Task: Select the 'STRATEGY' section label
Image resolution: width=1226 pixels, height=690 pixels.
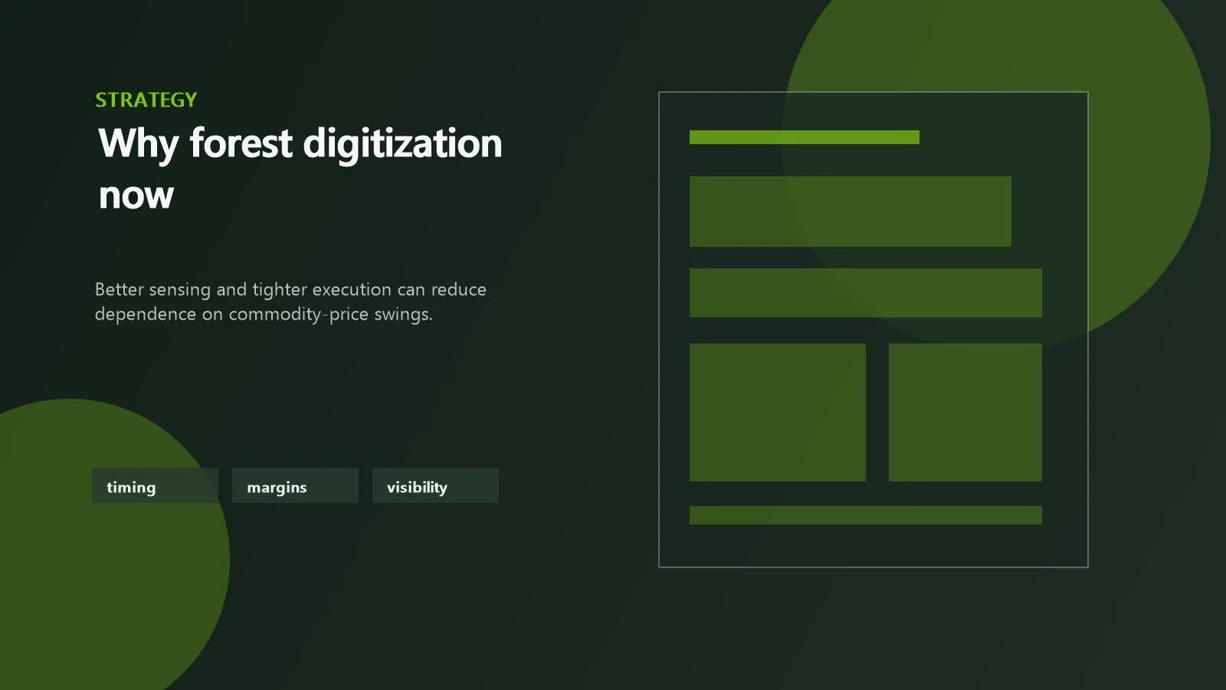Action: (146, 100)
